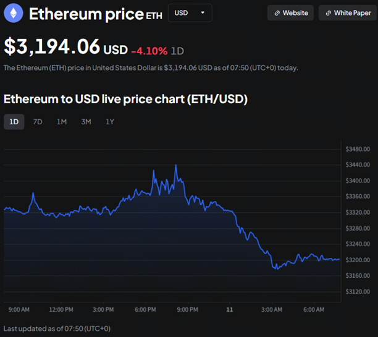The height and width of the screenshot is (337, 378).
Task: Select the 1Y chart range tab
Action: point(110,122)
